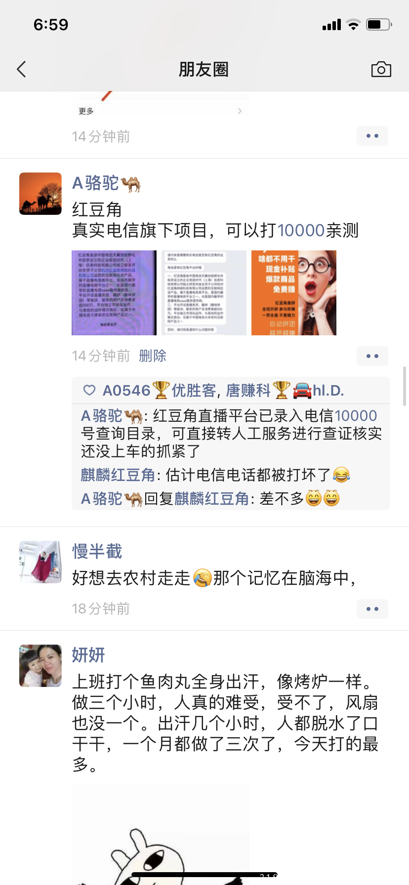Tap the heart likes icon

(89, 390)
